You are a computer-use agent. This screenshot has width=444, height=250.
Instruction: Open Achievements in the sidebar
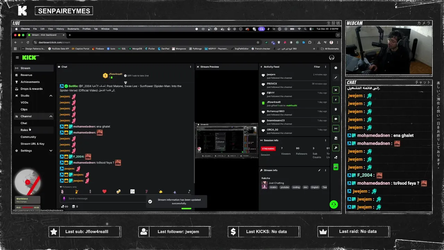point(34,82)
